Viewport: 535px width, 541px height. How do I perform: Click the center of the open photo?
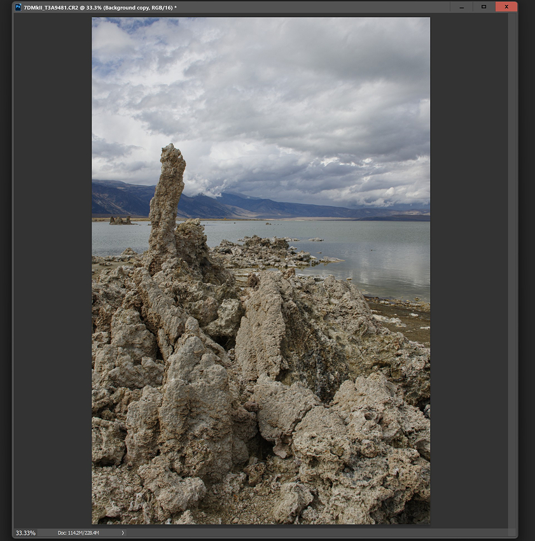point(261,270)
